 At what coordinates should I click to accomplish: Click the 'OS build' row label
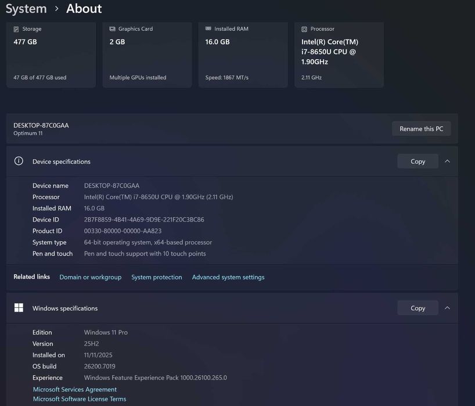(44, 367)
